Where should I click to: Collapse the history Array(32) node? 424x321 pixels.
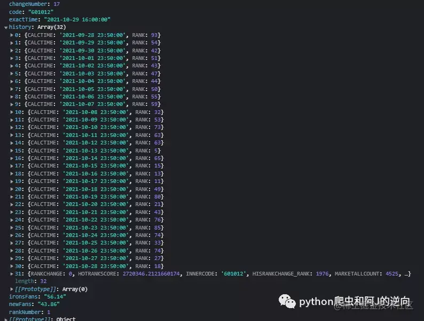tap(6, 27)
